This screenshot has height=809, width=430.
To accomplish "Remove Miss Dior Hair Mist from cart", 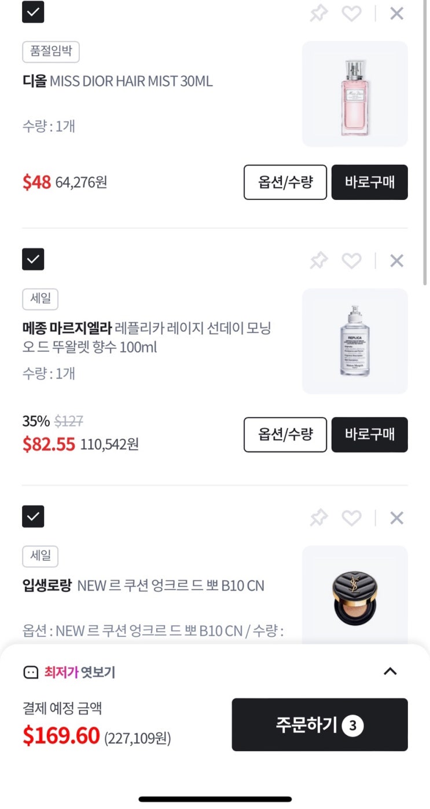I will point(396,13).
